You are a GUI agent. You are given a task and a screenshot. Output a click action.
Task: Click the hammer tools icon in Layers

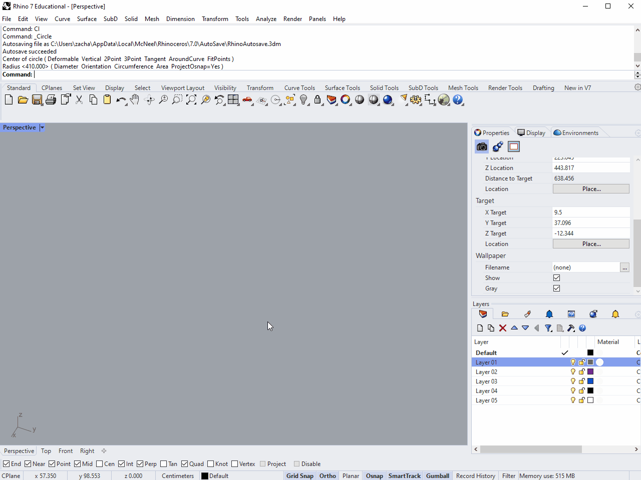(571, 328)
